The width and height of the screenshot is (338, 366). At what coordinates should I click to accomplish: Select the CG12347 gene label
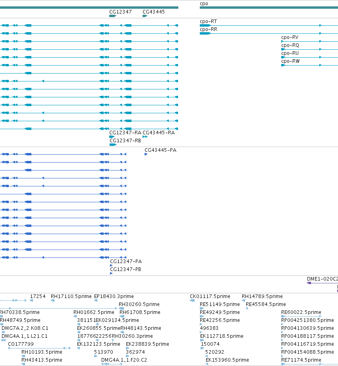[120, 12]
